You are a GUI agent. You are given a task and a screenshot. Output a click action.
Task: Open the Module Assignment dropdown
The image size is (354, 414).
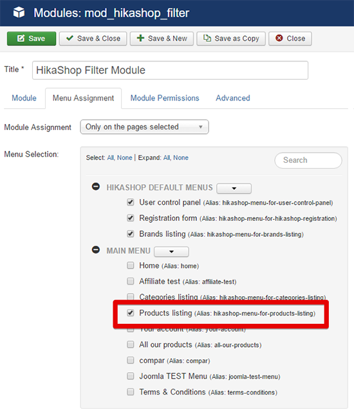(x=144, y=127)
